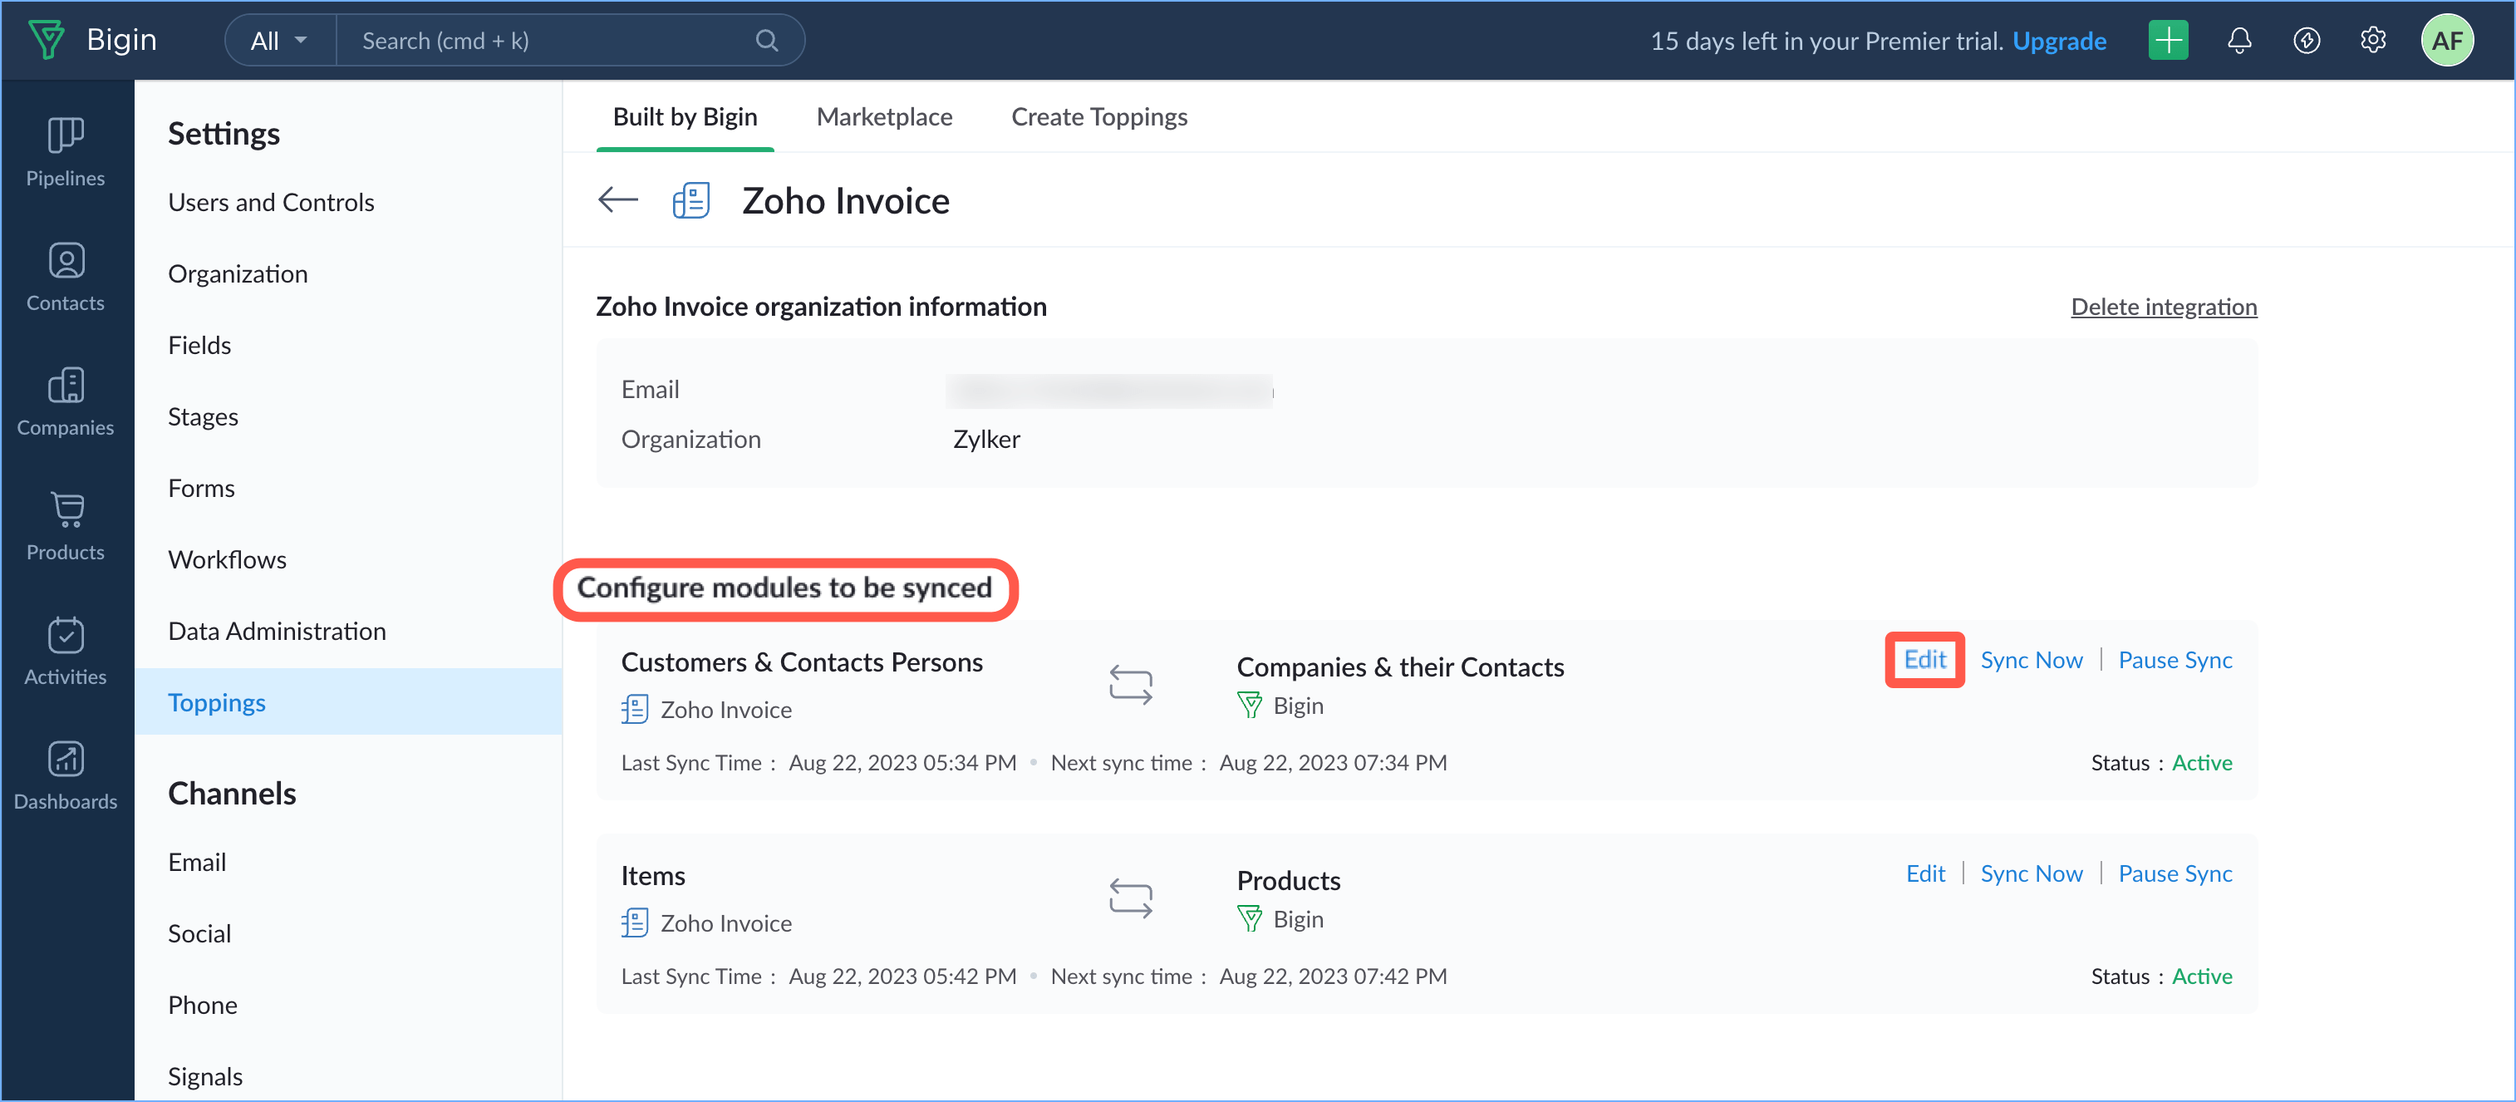Open the Contacts module
Viewport: 2516px width, 1102px height.
(x=66, y=277)
